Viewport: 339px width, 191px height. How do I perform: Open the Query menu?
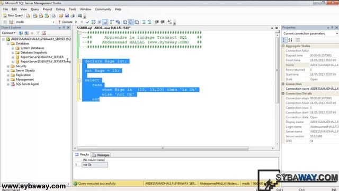click(35, 10)
